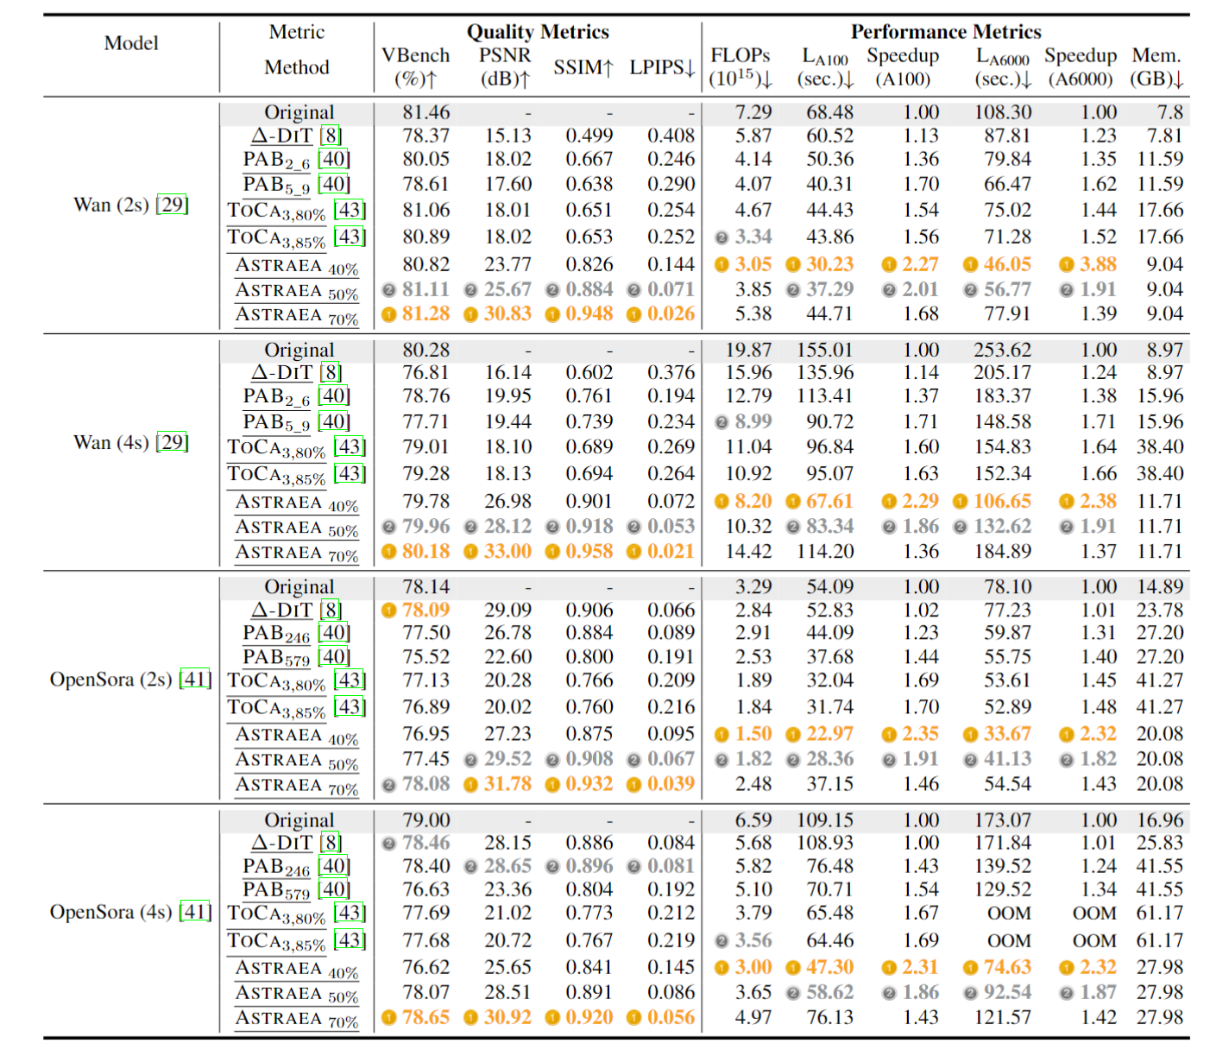Click the gold medal icon beside Speedup 3.88

point(1067,264)
